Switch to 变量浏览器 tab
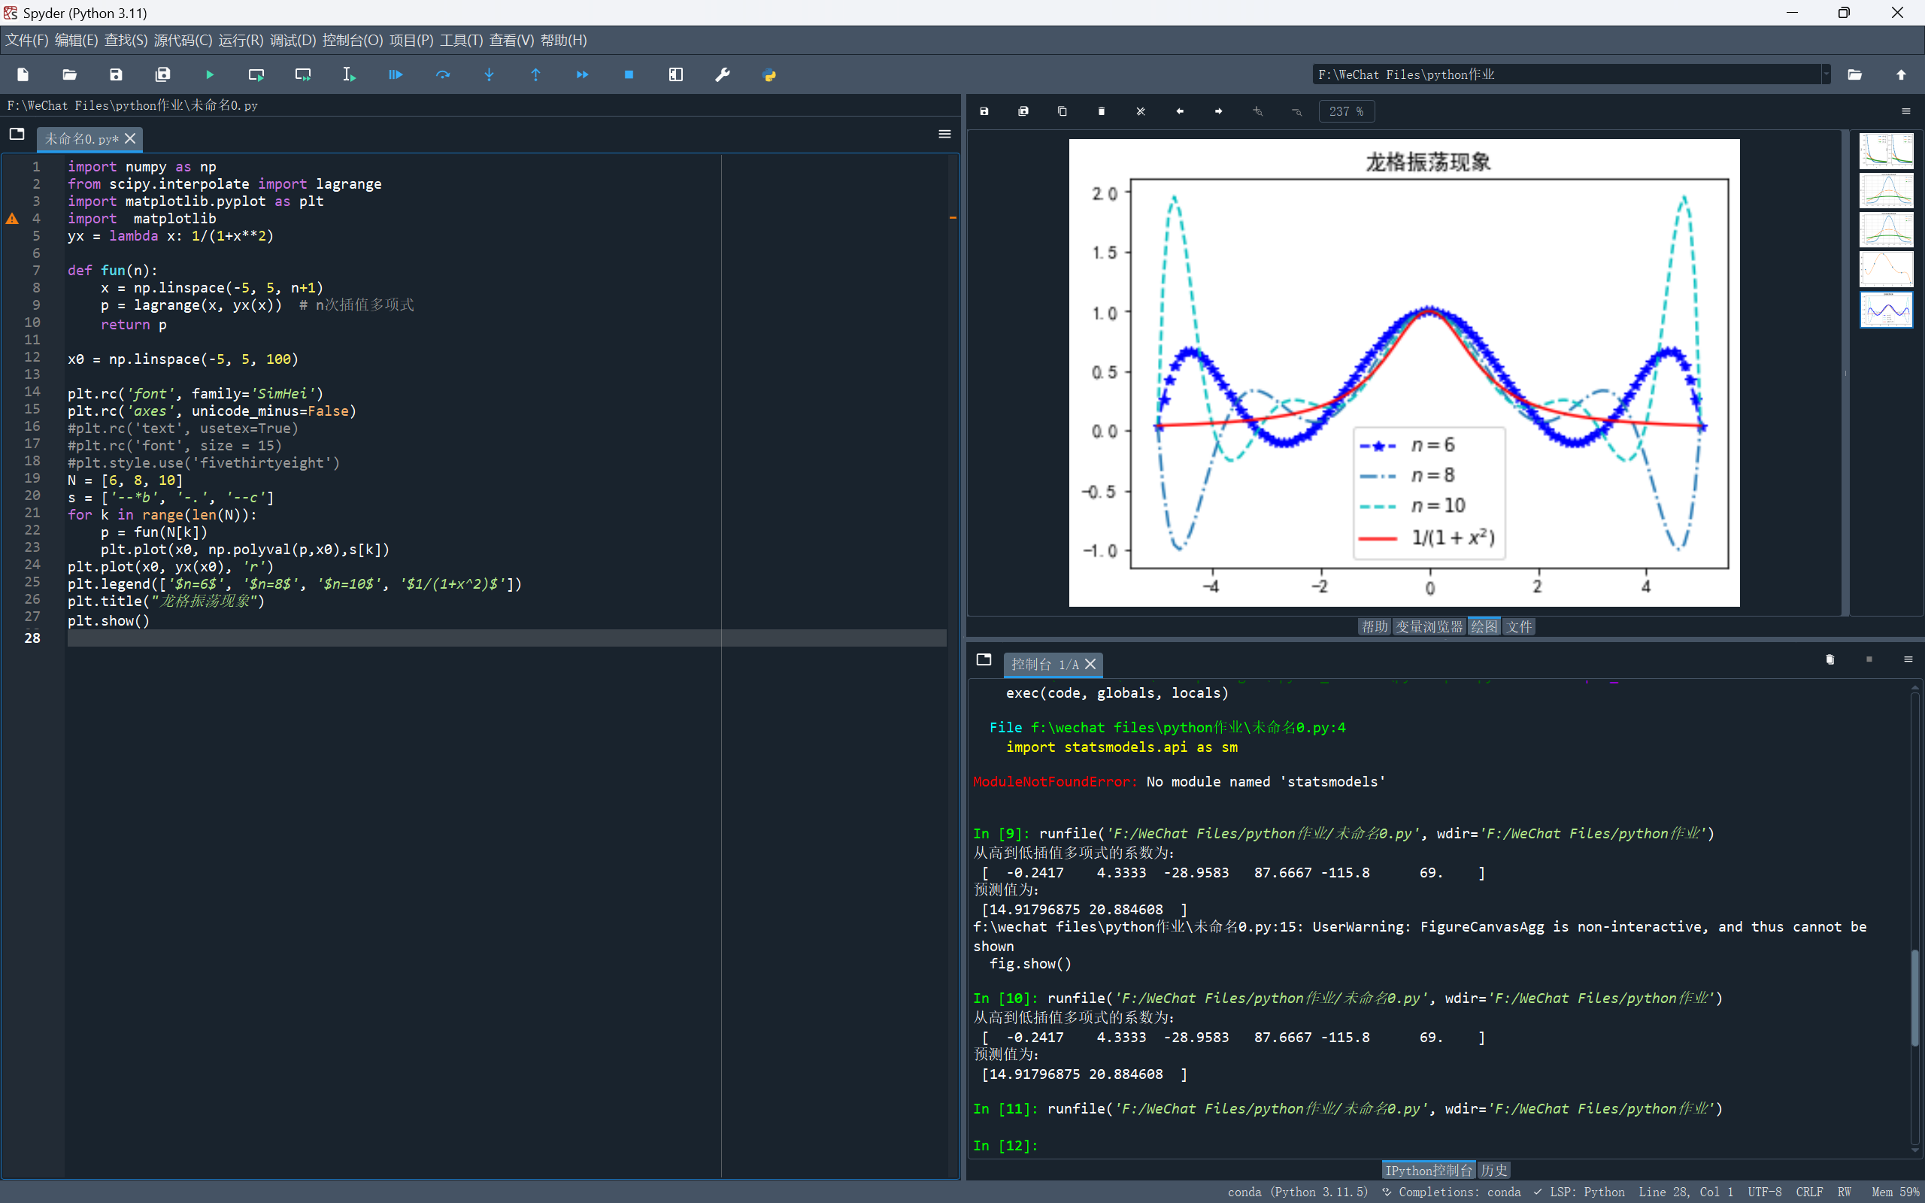The height and width of the screenshot is (1203, 1925). tap(1429, 627)
